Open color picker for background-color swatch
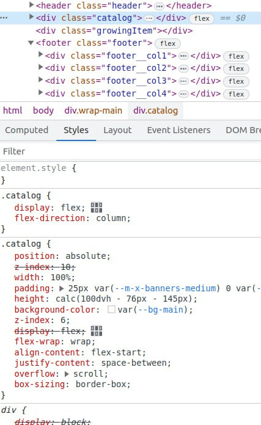Screen dimensions: 261x425 pyautogui.click(x=111, y=309)
